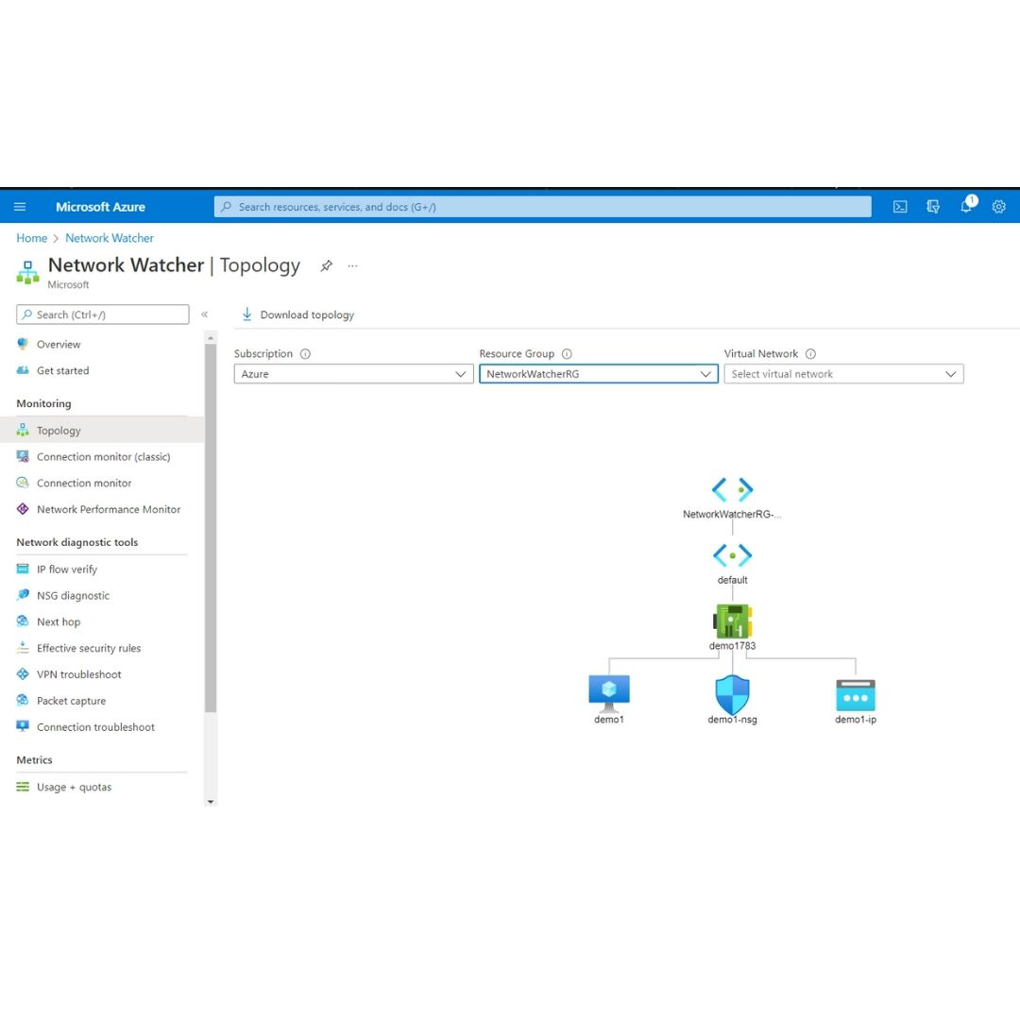The height and width of the screenshot is (1020, 1020).
Task: Click the Resource Group info icon
Action: click(567, 354)
